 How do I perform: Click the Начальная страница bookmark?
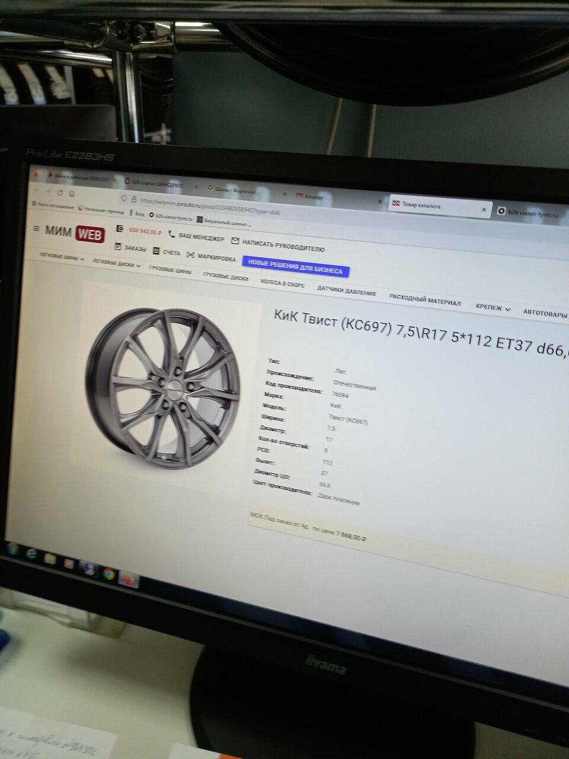(x=101, y=210)
